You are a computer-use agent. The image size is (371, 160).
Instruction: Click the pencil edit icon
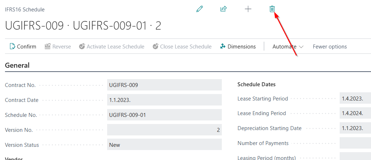(x=200, y=9)
